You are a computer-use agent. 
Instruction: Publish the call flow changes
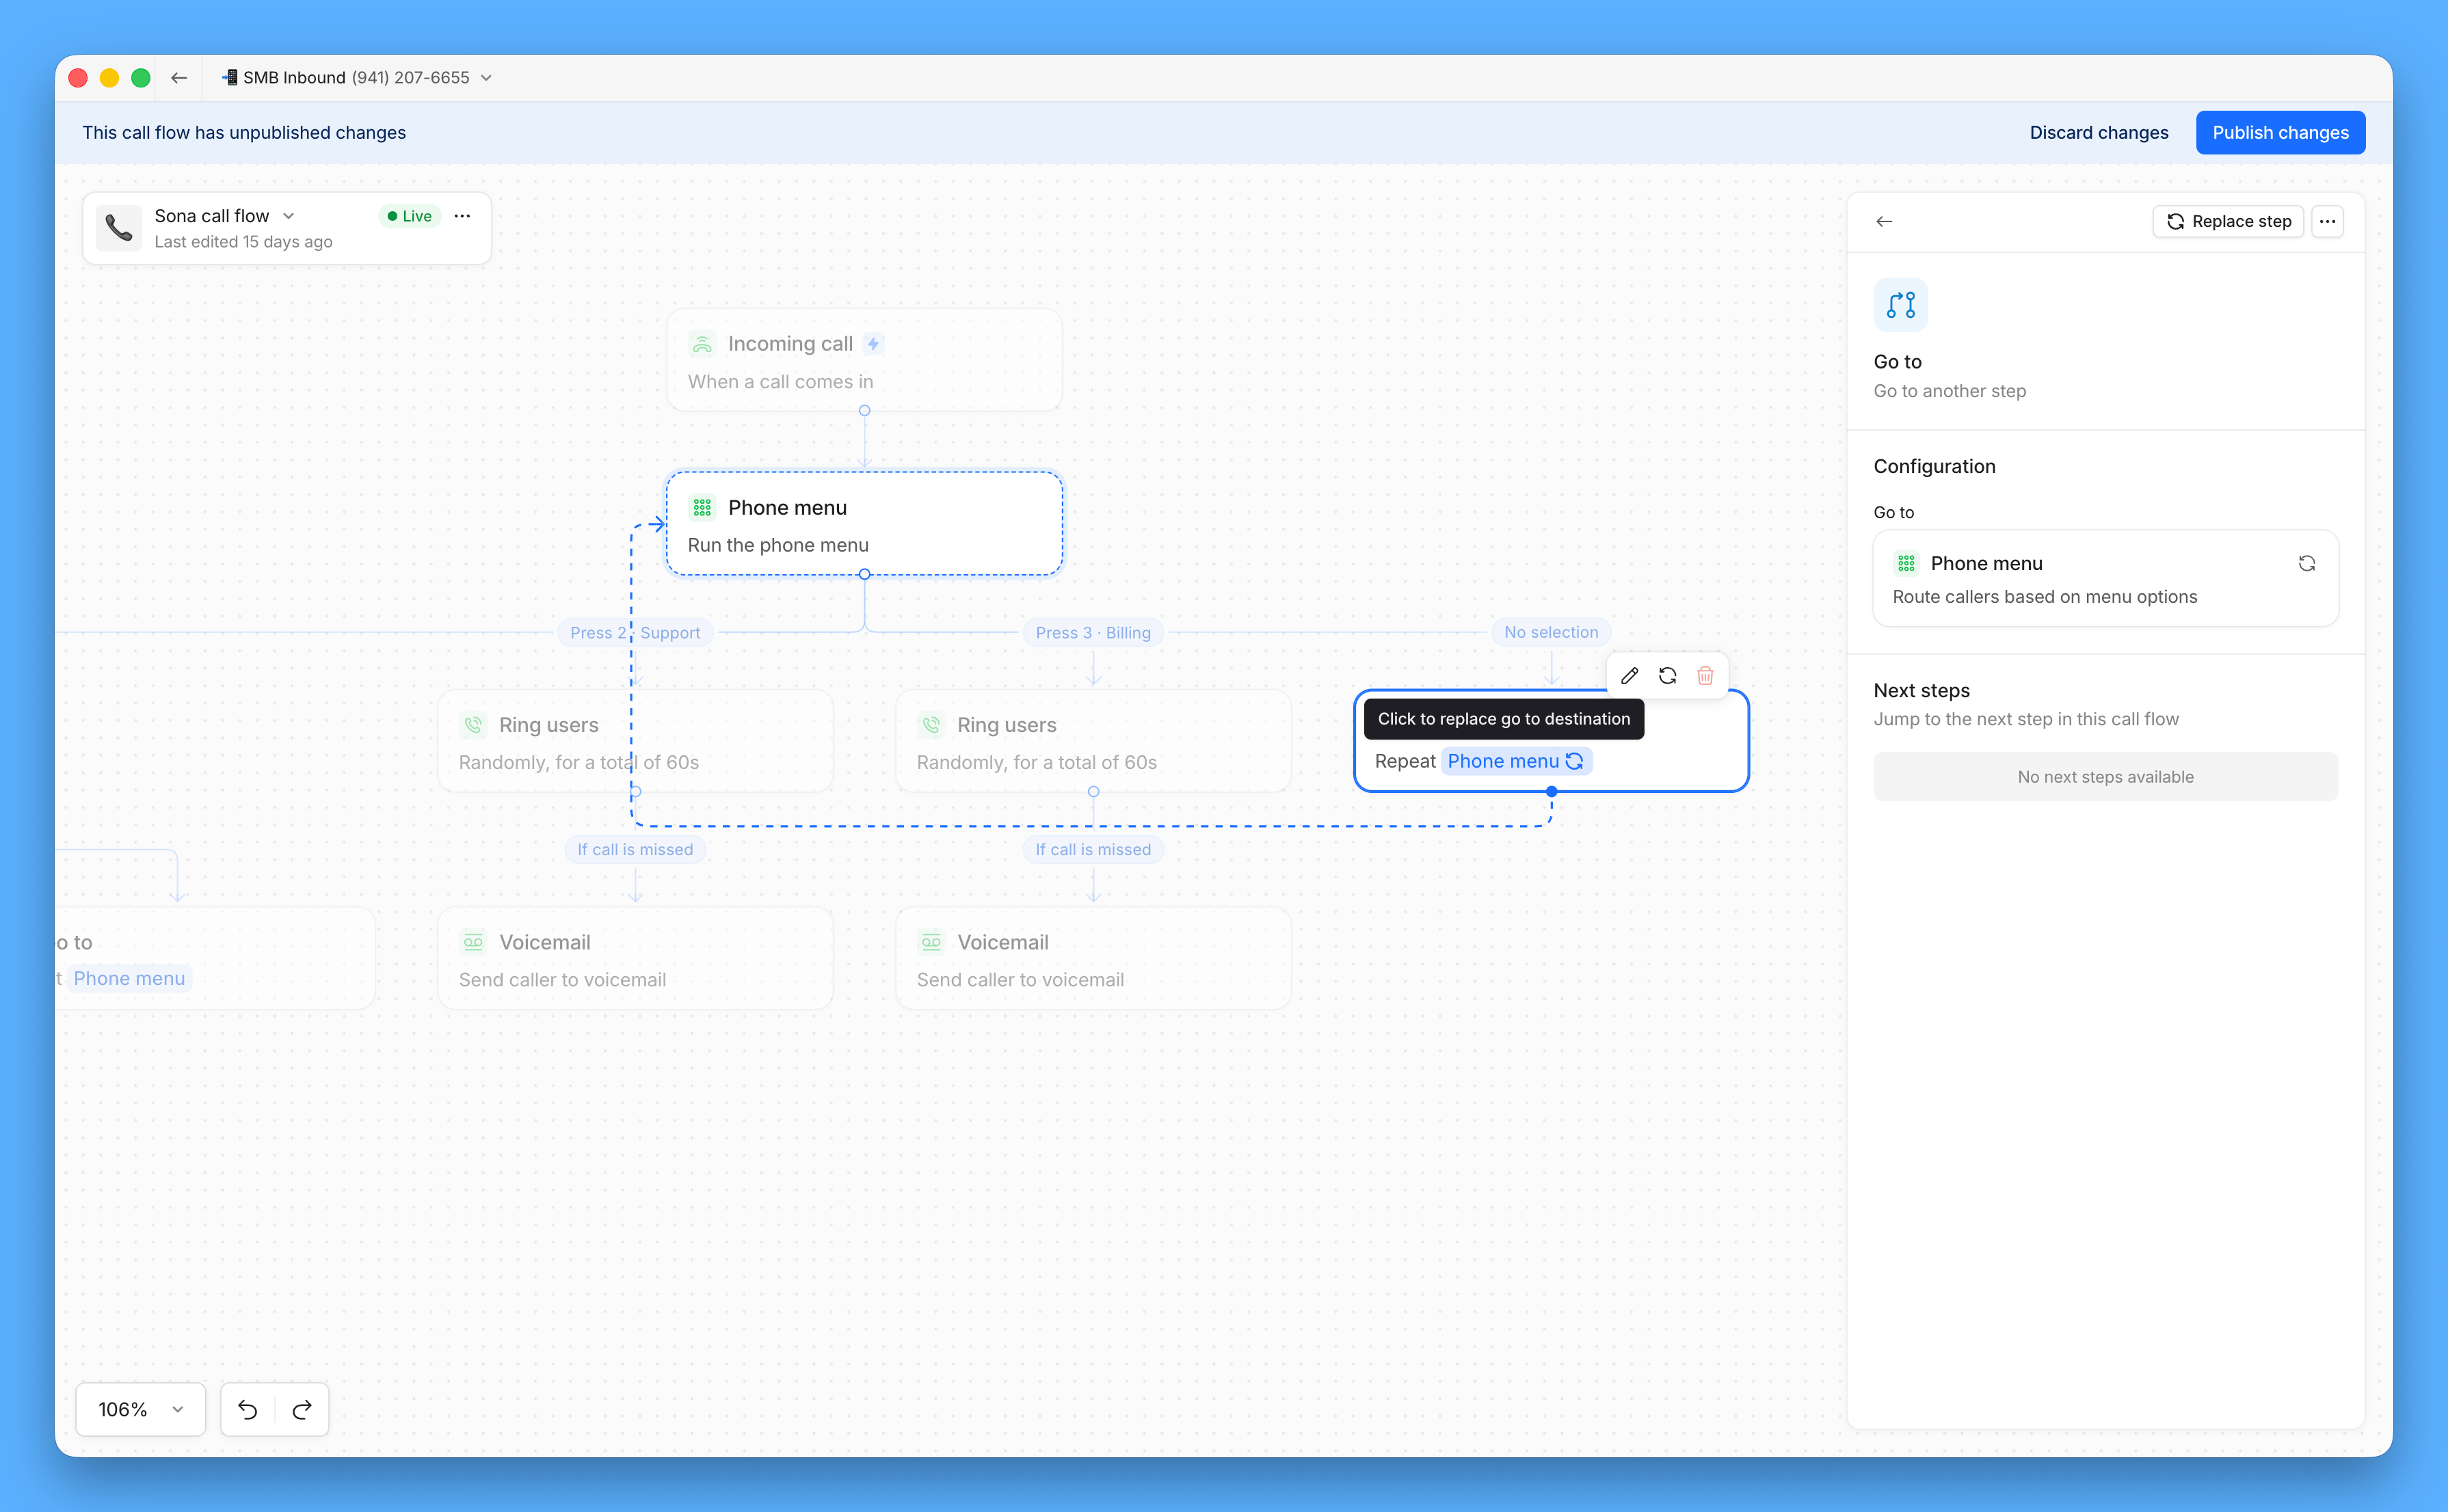[2280, 133]
